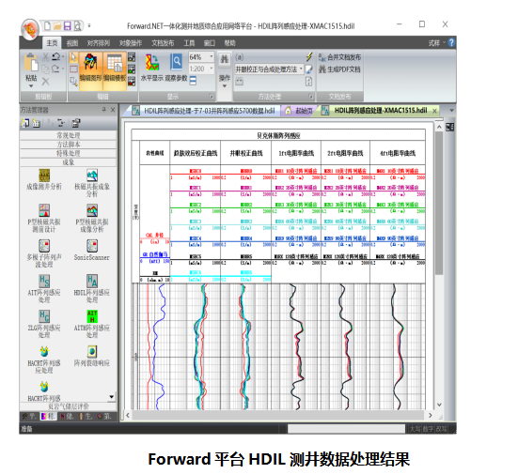The width and height of the screenshot is (518, 474).
Task: Click the save icon in quick access toolbar
Action: click(x=67, y=25)
